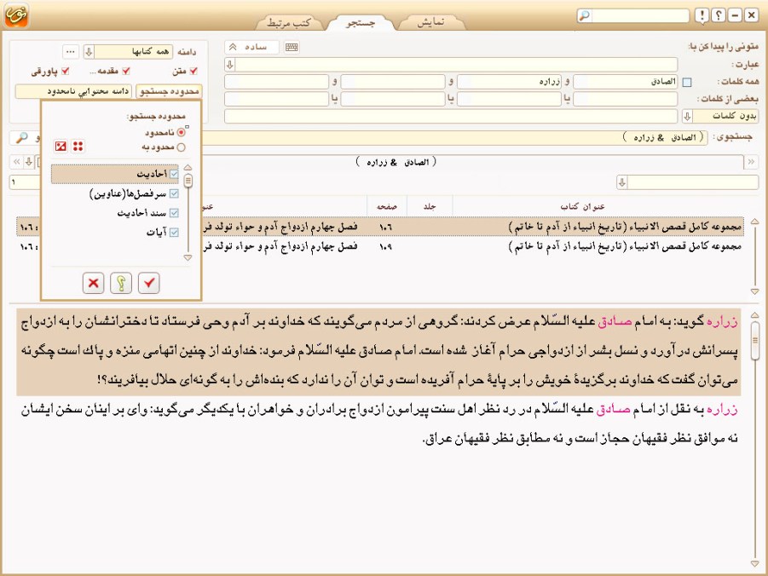Click the results table scroll-up arrow
The height and width of the screenshot is (576, 768).
coord(754,222)
